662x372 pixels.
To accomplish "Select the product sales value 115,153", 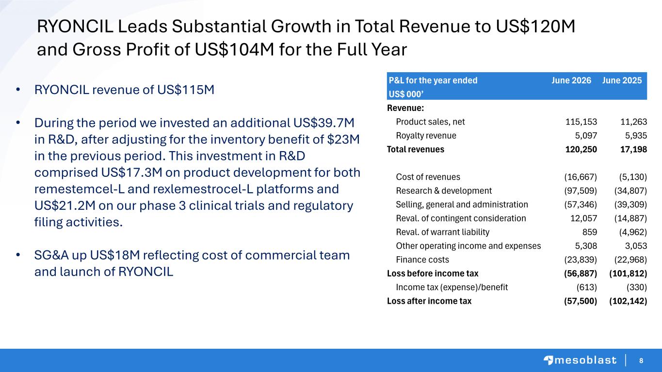I will (581, 122).
